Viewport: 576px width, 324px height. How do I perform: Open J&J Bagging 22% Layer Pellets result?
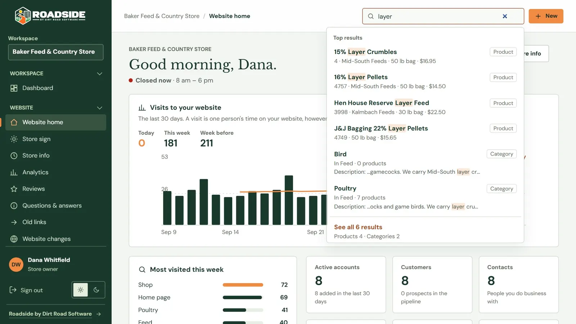[x=425, y=132]
